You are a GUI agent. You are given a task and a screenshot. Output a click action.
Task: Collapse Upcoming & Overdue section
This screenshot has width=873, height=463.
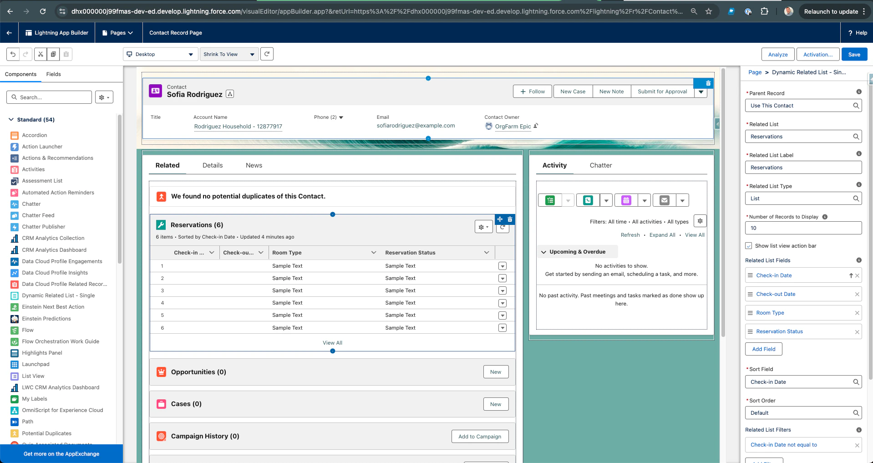pyautogui.click(x=543, y=252)
